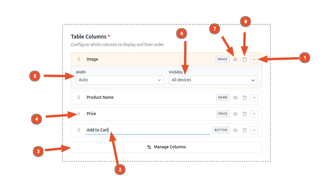Collapse the Image row settings panel
329x185 pixels.
coord(254,59)
